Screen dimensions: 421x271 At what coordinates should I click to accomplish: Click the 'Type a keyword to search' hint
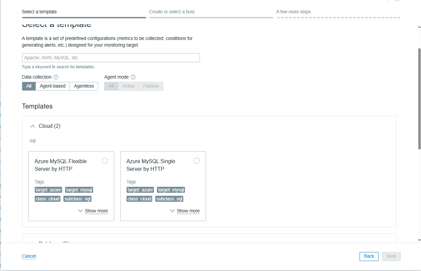coord(58,67)
